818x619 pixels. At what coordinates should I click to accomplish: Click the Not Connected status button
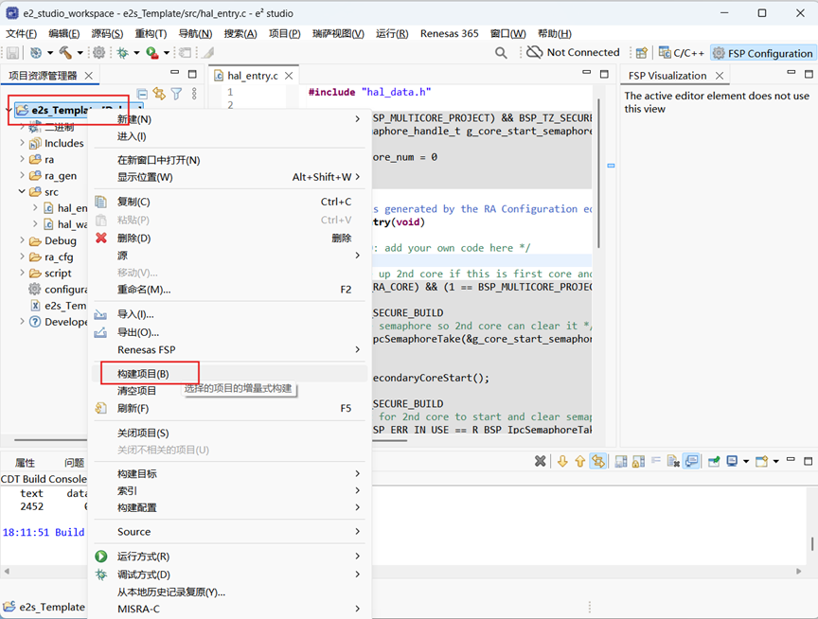click(x=573, y=53)
